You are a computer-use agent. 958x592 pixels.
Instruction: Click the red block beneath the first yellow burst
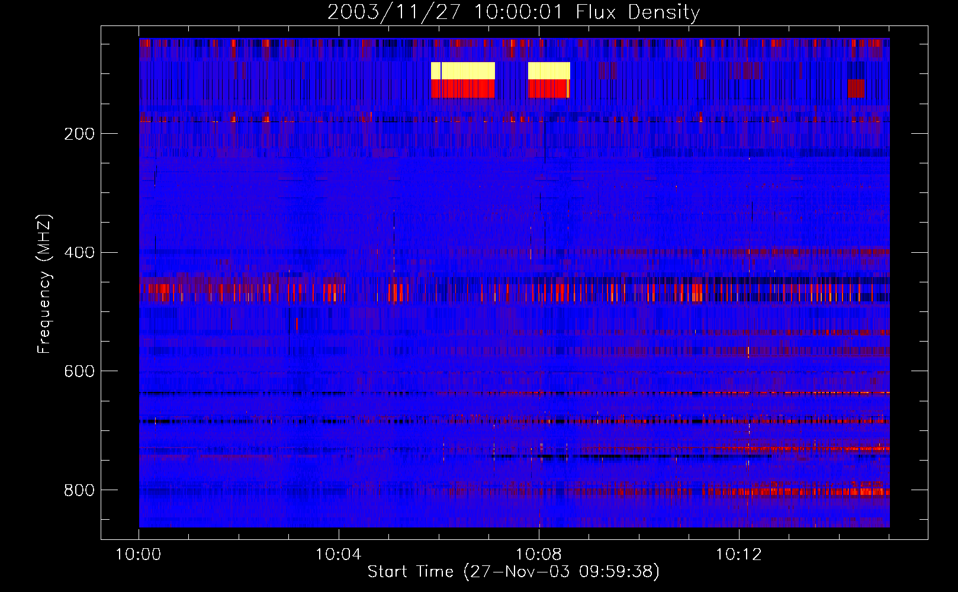click(463, 89)
